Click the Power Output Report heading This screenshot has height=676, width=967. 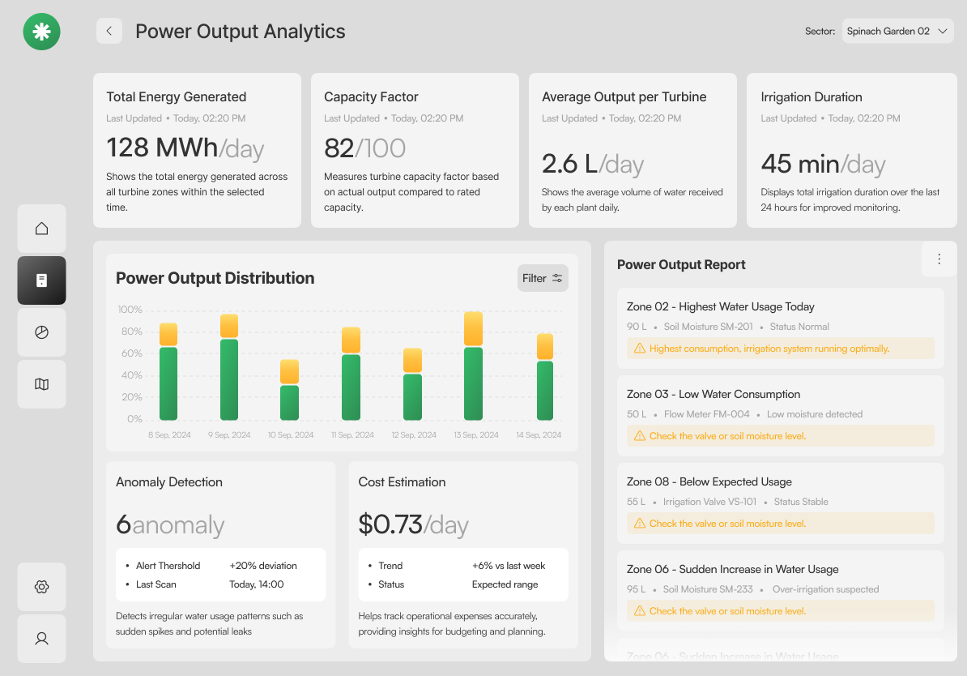[681, 265]
